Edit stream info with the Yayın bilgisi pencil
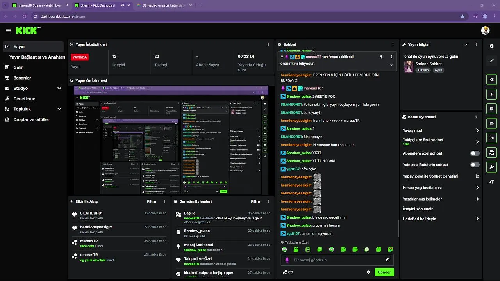 pos(466,44)
